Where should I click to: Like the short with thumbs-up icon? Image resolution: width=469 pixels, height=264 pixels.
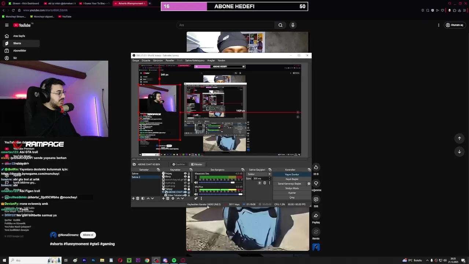click(x=316, y=167)
